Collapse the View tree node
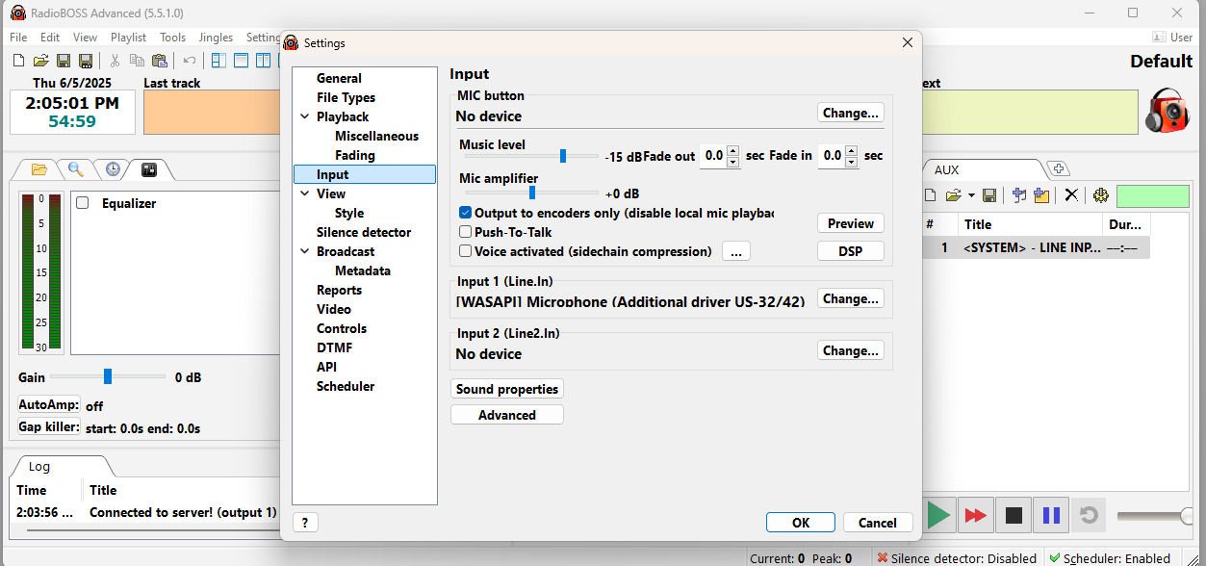This screenshot has width=1206, height=566. (305, 193)
